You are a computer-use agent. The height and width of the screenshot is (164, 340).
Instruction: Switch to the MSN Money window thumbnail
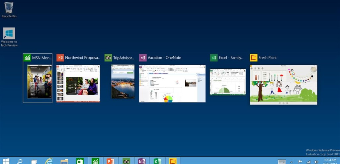coord(40,82)
